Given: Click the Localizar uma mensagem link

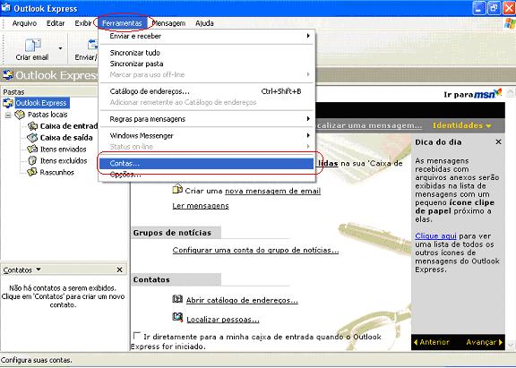Looking at the screenshot, I should [x=368, y=125].
